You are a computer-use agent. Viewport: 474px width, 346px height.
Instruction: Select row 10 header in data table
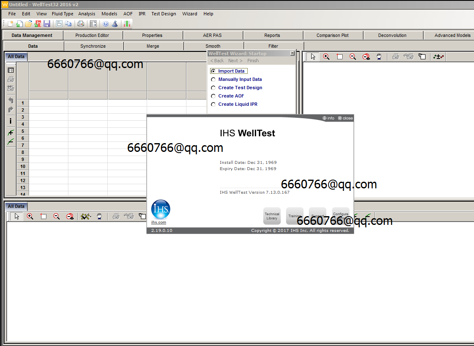pyautogui.click(x=23, y=166)
